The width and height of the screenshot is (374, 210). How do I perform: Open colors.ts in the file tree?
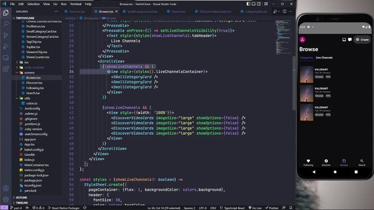32,103
